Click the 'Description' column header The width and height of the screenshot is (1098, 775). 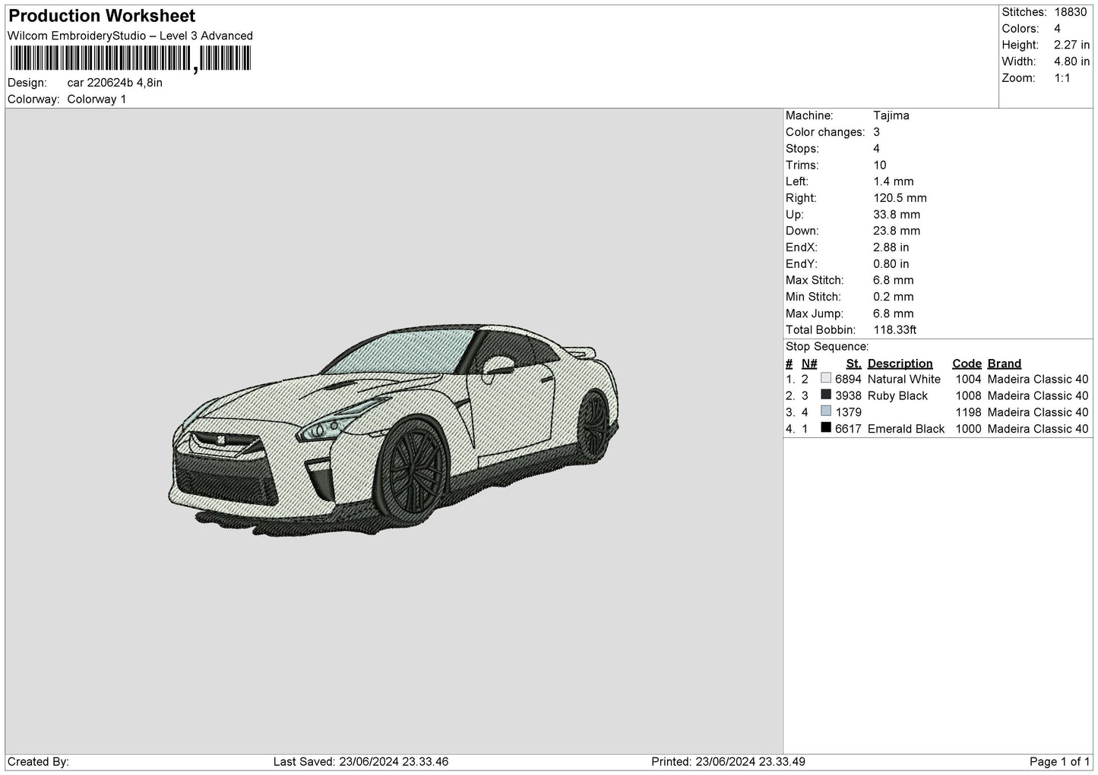pyautogui.click(x=900, y=364)
